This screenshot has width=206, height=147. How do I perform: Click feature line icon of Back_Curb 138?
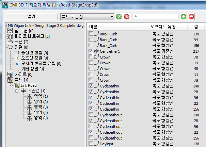[97, 34]
